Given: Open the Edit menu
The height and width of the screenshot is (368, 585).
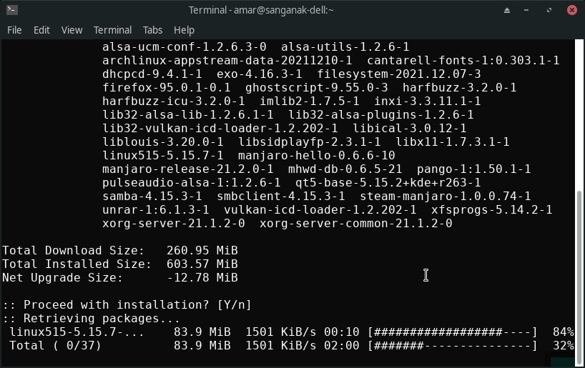Looking at the screenshot, I should [41, 30].
